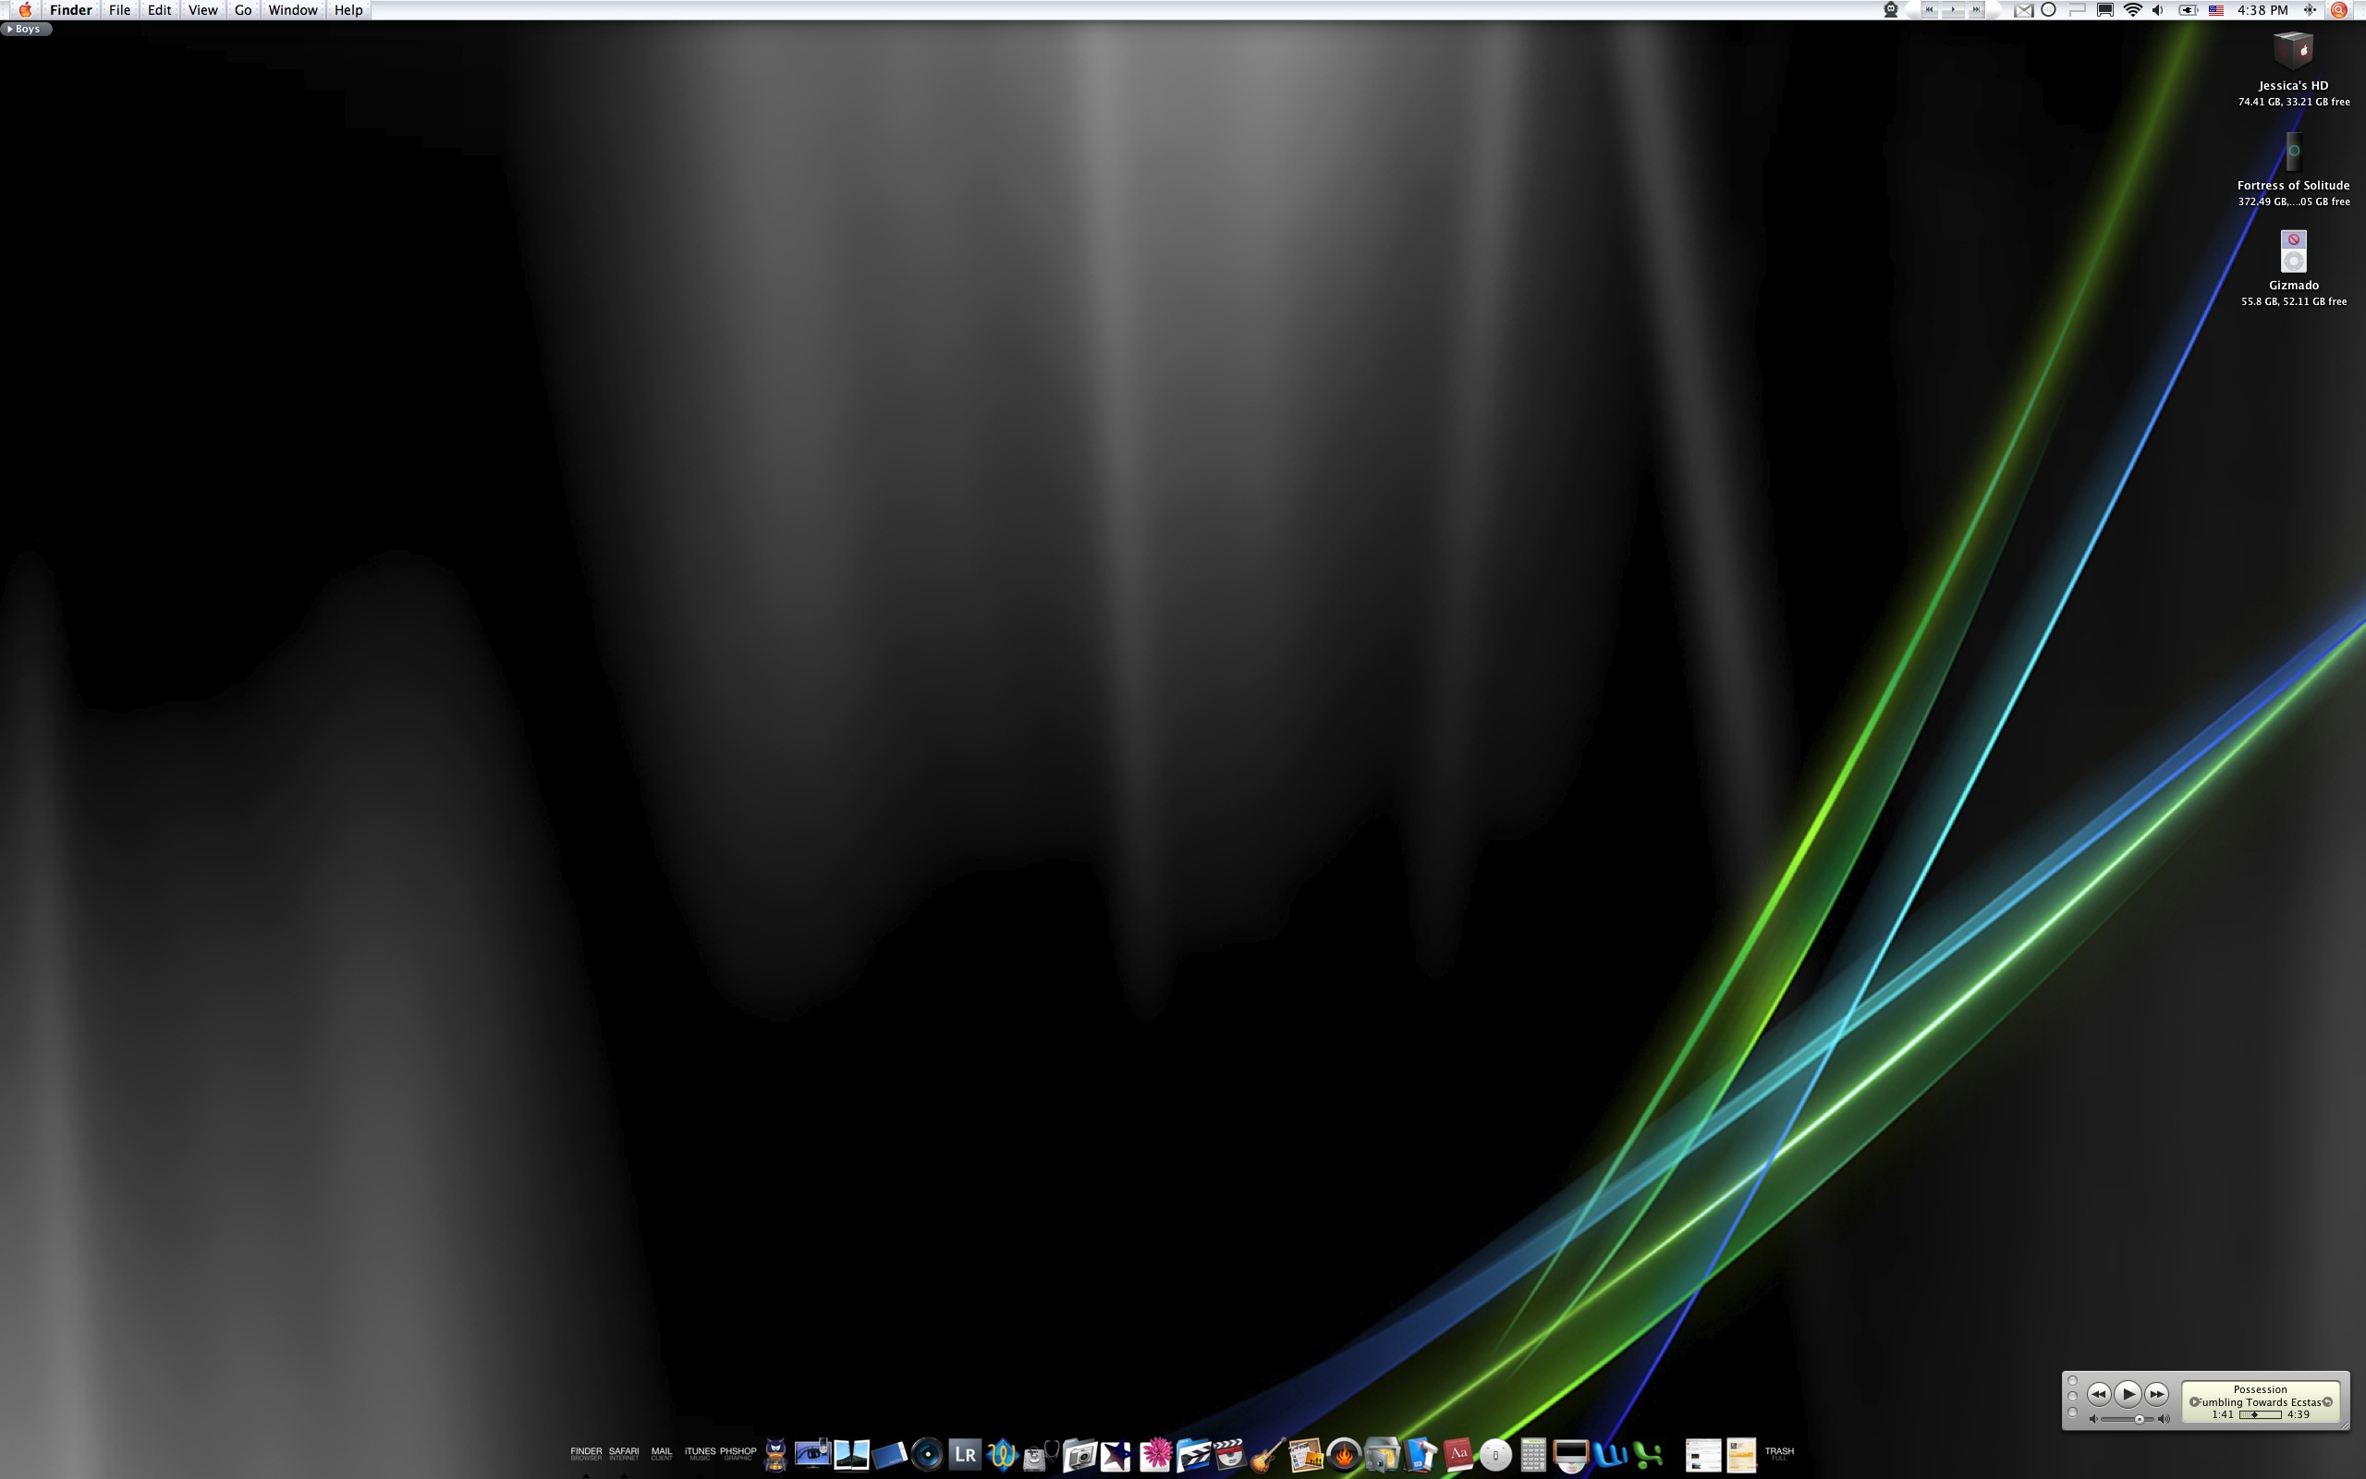Click the 4:38 PM clock
2366x1479 pixels.
(x=2262, y=10)
